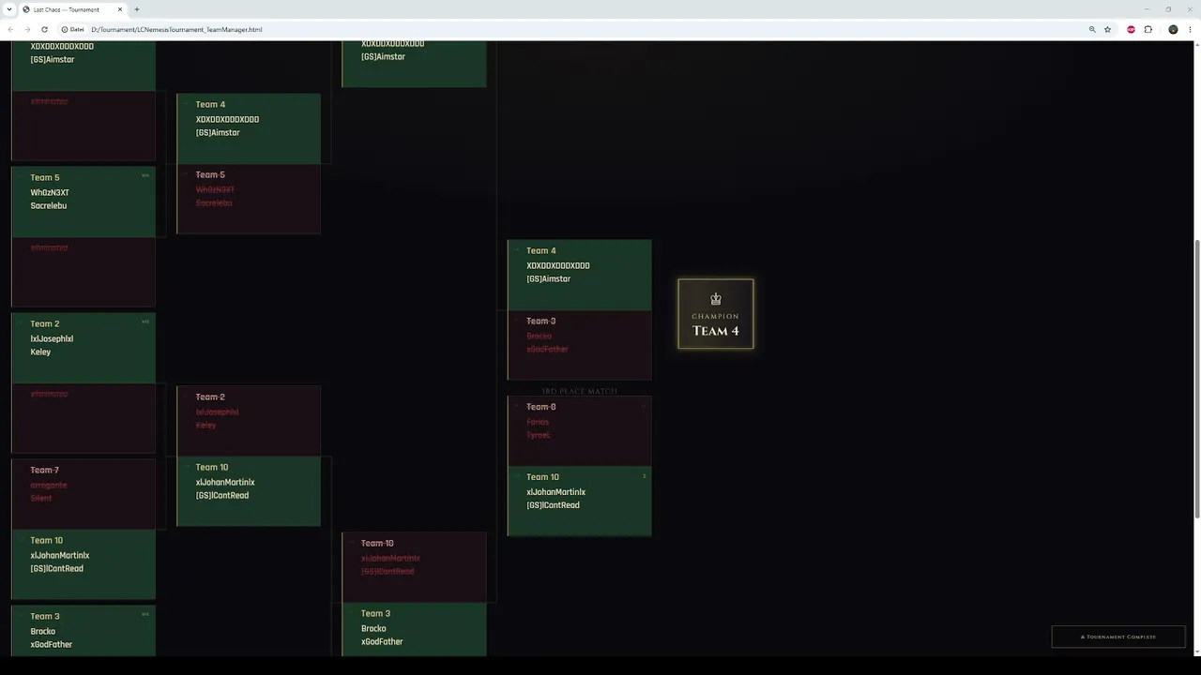This screenshot has width=1201, height=675.
Task: Click the Champion Team 4 badge
Action: pyautogui.click(x=716, y=313)
